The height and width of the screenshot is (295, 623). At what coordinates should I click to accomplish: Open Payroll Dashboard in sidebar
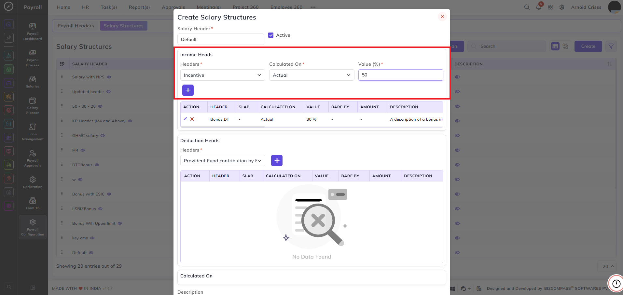click(33, 32)
